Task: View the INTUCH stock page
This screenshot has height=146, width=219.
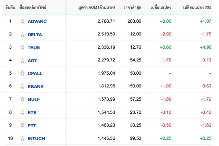Action: pos(36,139)
